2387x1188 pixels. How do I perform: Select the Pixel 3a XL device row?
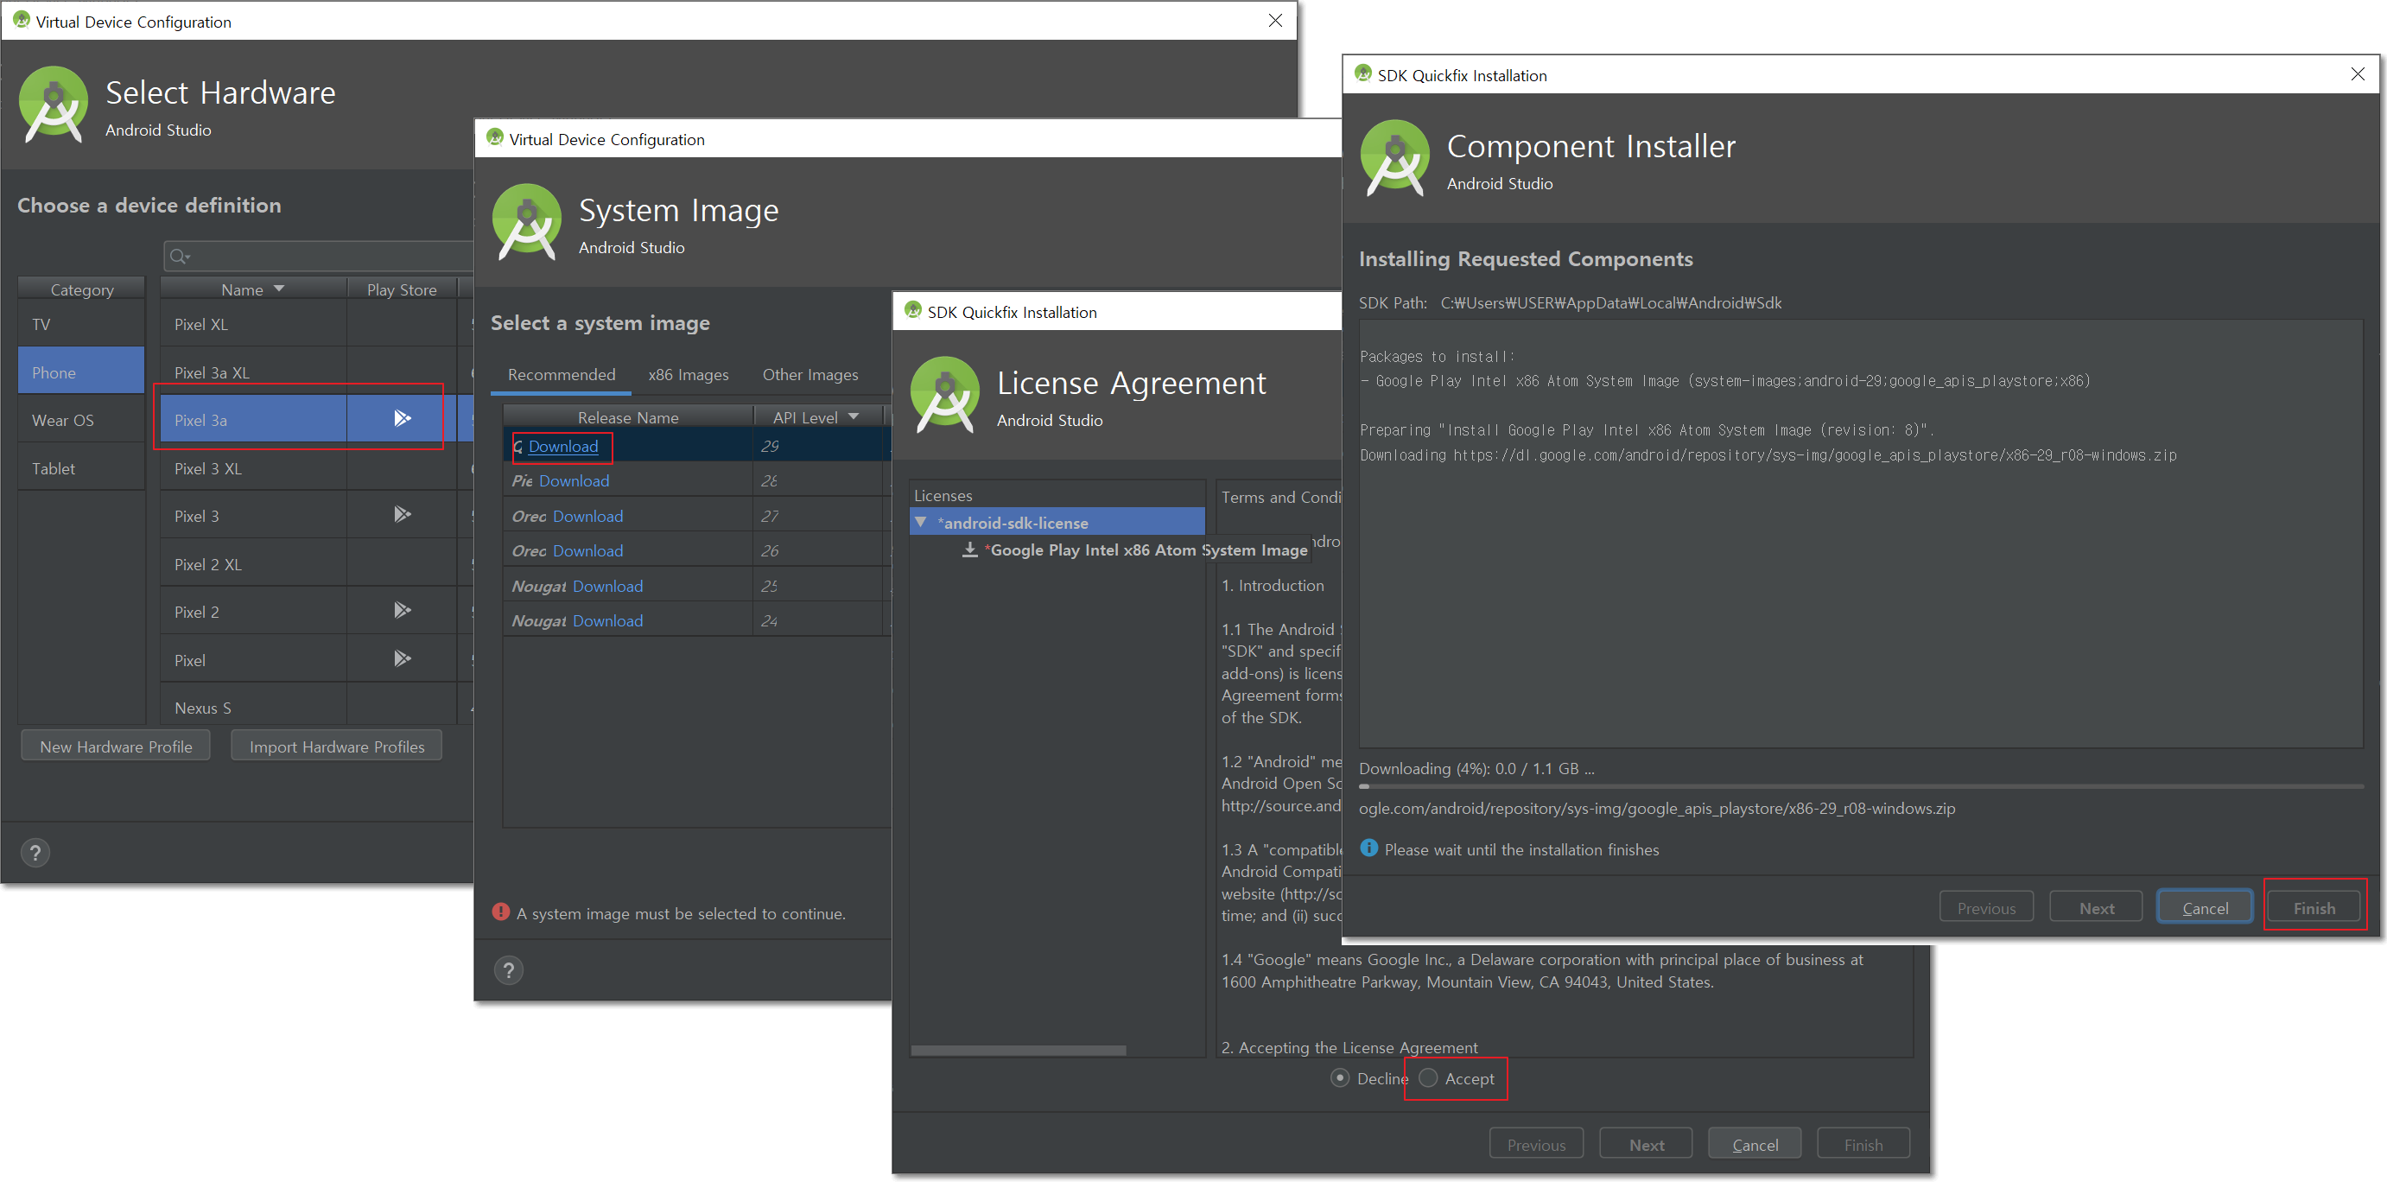tap(315, 372)
